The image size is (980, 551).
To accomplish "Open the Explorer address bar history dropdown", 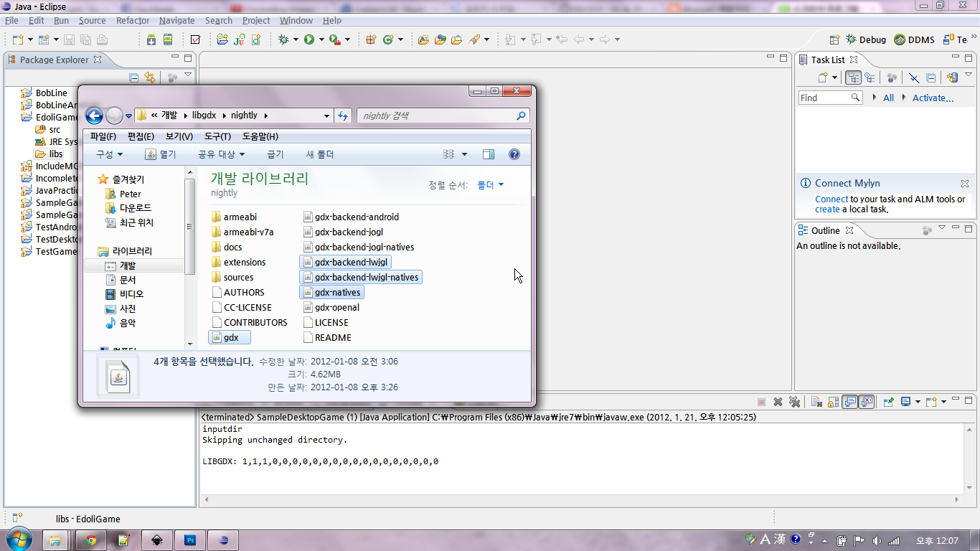I will click(327, 116).
